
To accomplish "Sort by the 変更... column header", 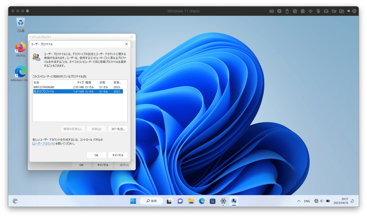I will click(118, 83).
